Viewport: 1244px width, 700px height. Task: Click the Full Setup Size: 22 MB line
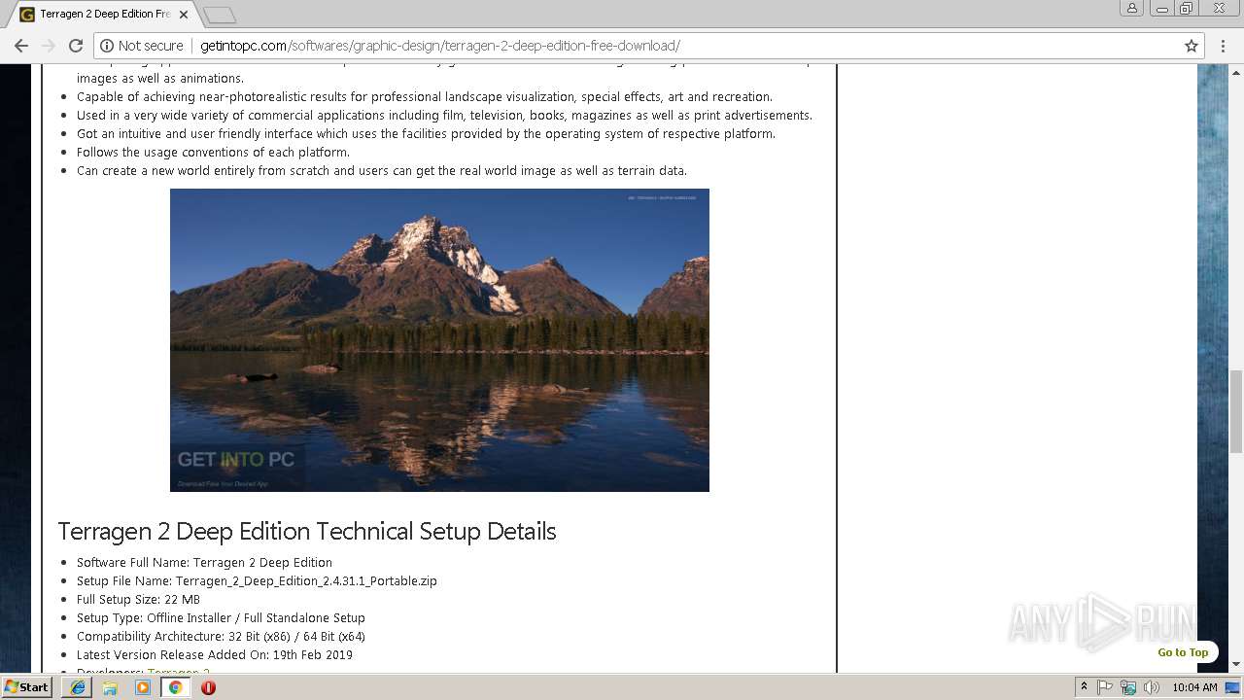click(138, 599)
